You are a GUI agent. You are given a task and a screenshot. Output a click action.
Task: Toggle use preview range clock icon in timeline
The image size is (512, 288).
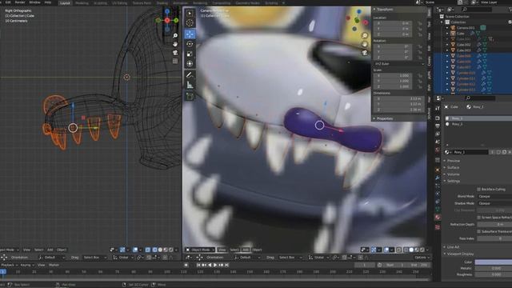[379, 265]
